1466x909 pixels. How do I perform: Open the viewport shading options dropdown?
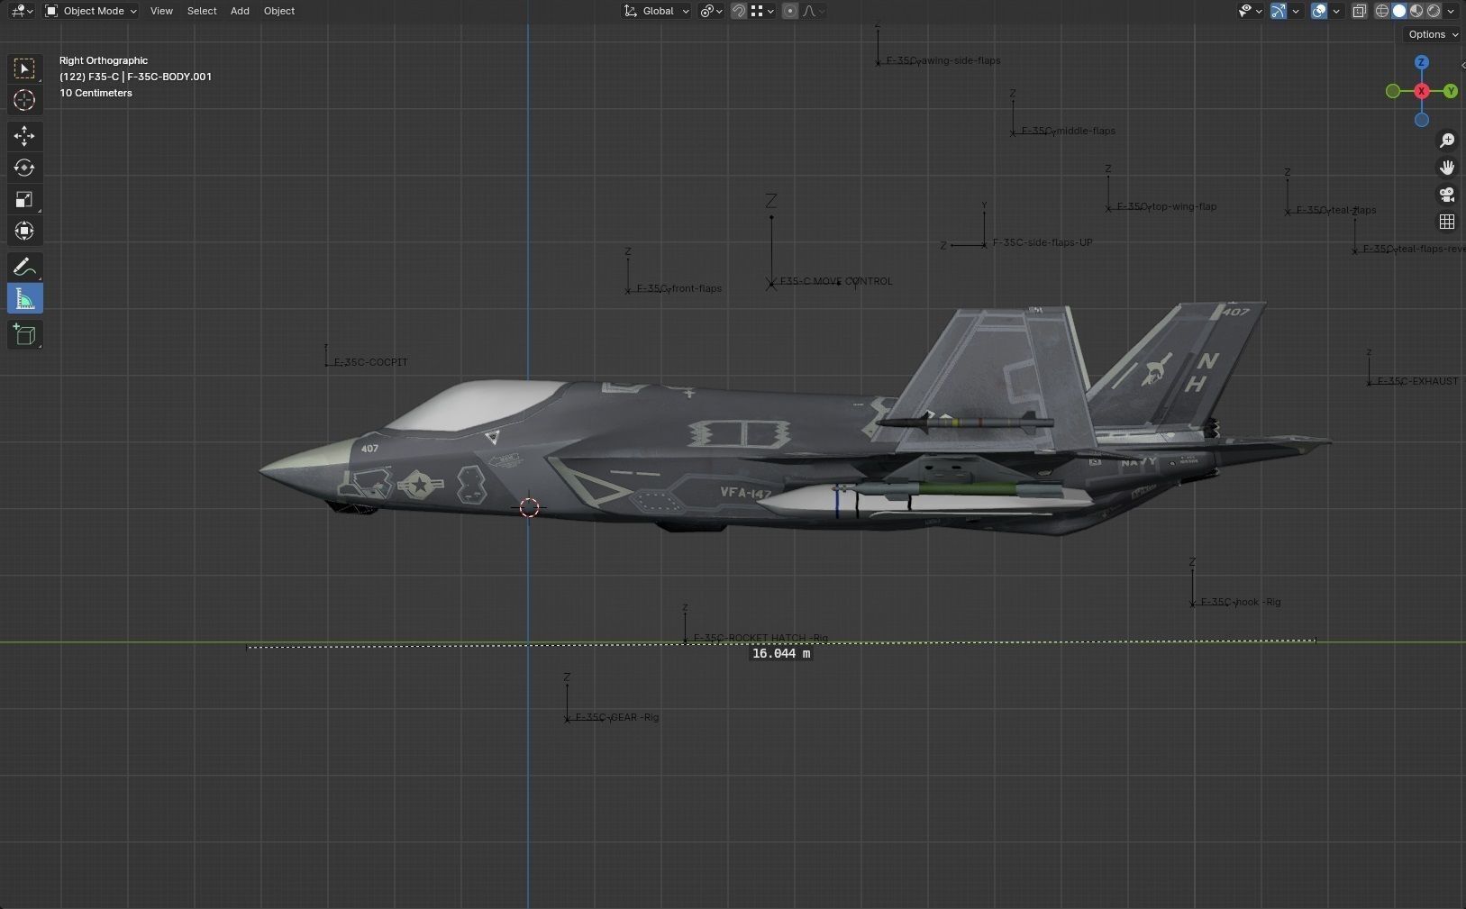coord(1450,11)
